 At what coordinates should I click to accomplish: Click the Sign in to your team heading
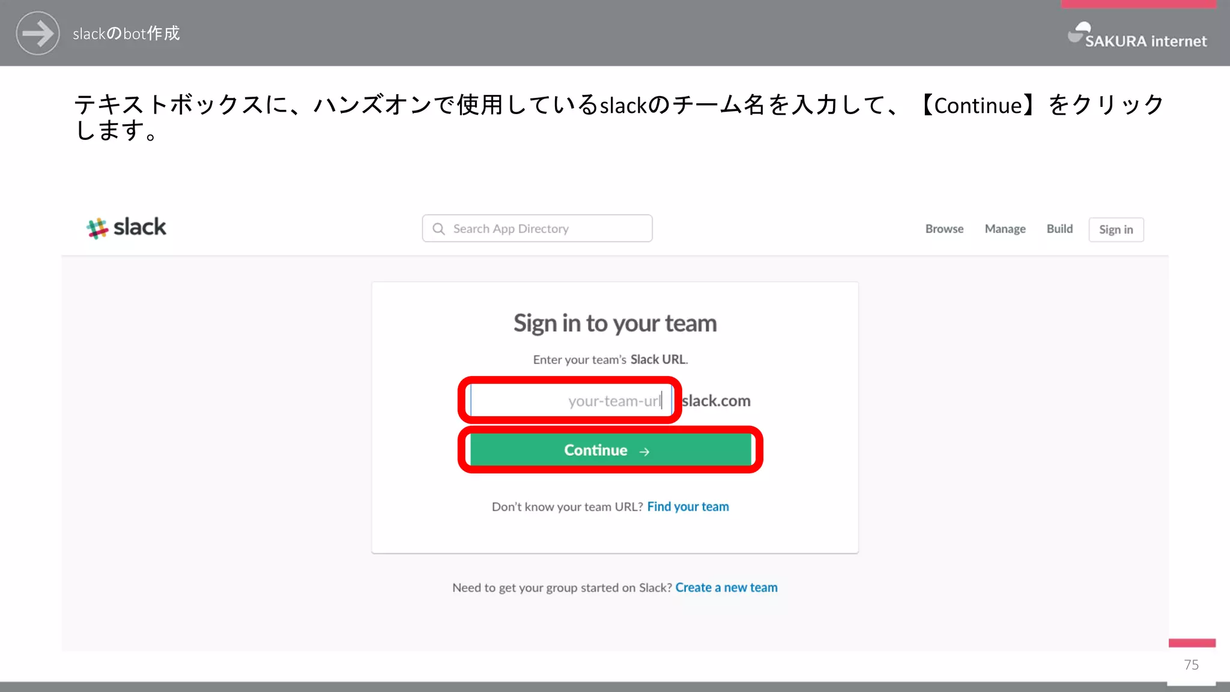tap(615, 323)
